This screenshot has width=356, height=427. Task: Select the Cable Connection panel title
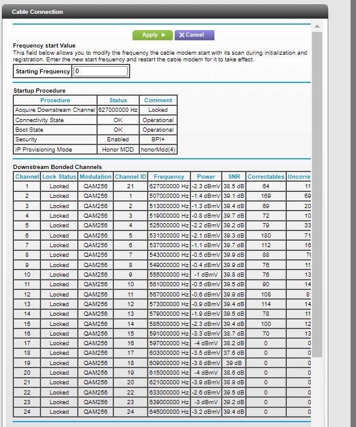coord(37,11)
